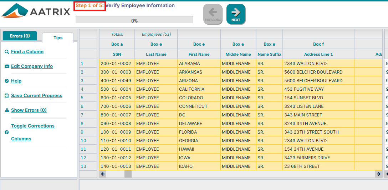
Task: Click the warning triangle icon beside Show Errors
Action: pyautogui.click(x=7, y=110)
